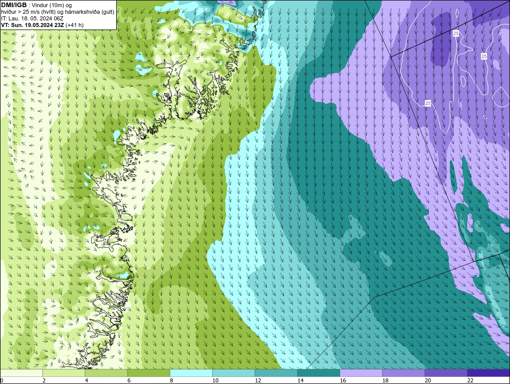This screenshot has width=510, height=384.
Task: Pick the 10–12 m/s legend swatch
Action: [x=234, y=373]
